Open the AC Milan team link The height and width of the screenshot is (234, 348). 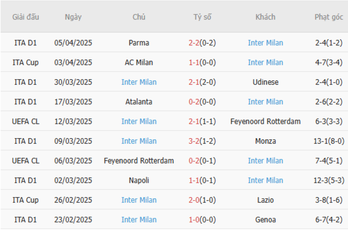coord(139,63)
